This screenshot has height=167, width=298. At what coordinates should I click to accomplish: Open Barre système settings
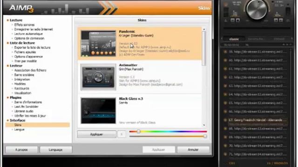coord(24,75)
